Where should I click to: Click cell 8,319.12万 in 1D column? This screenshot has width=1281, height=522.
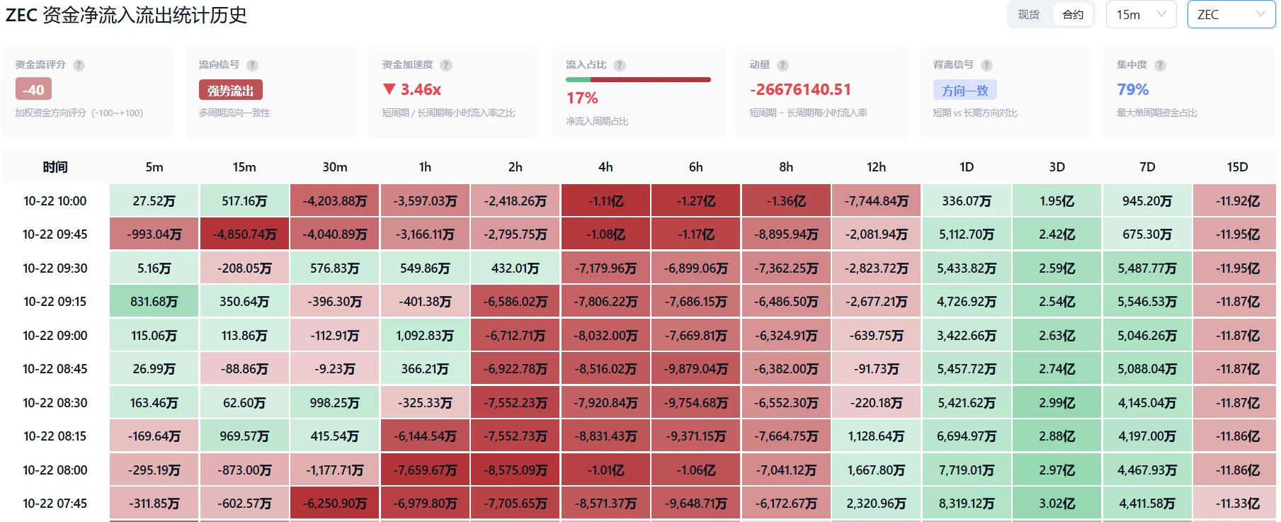click(967, 504)
